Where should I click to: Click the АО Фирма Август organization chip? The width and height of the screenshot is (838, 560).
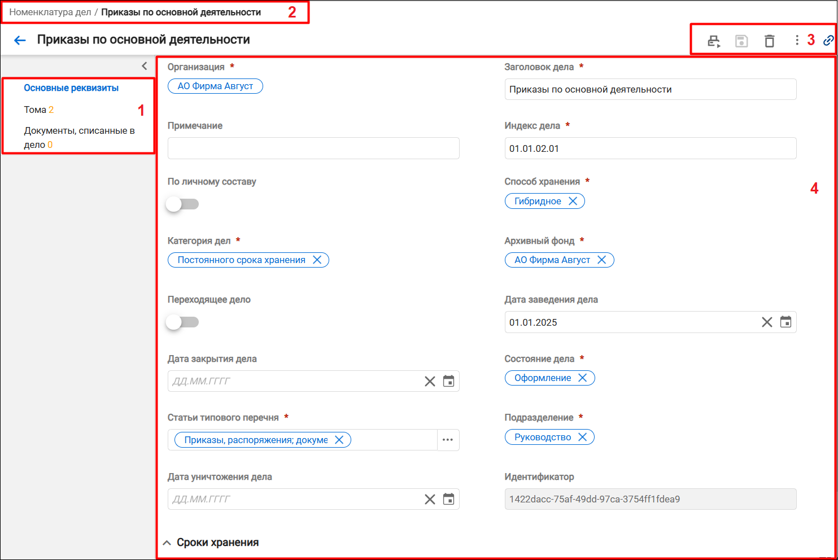pyautogui.click(x=215, y=86)
